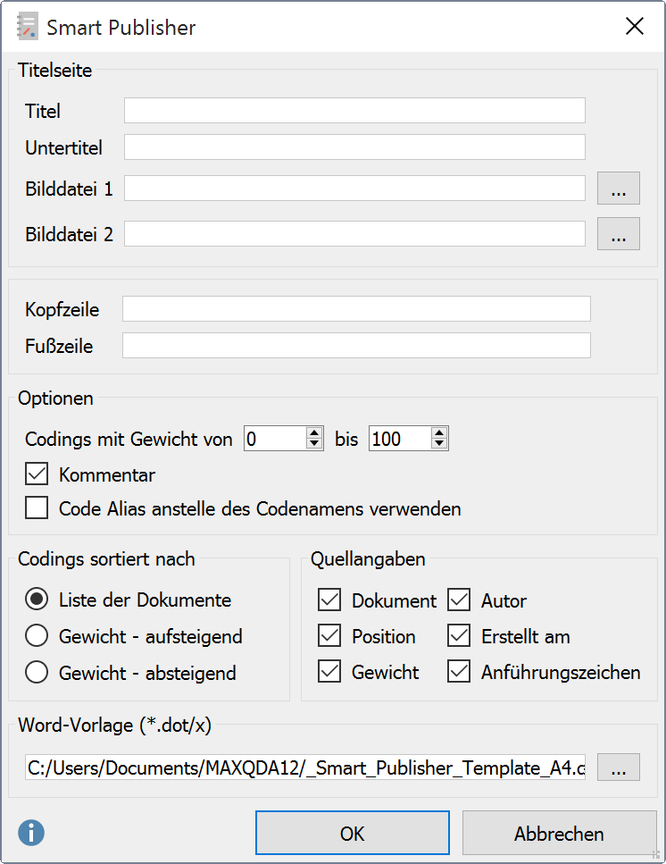Increase the maximum weight 'bis' value
The width and height of the screenshot is (666, 864).
[439, 433]
